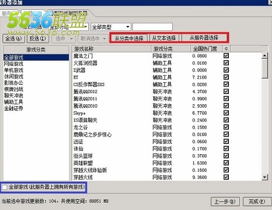
Task: Select 影视办公 category
Action: pos(36,83)
